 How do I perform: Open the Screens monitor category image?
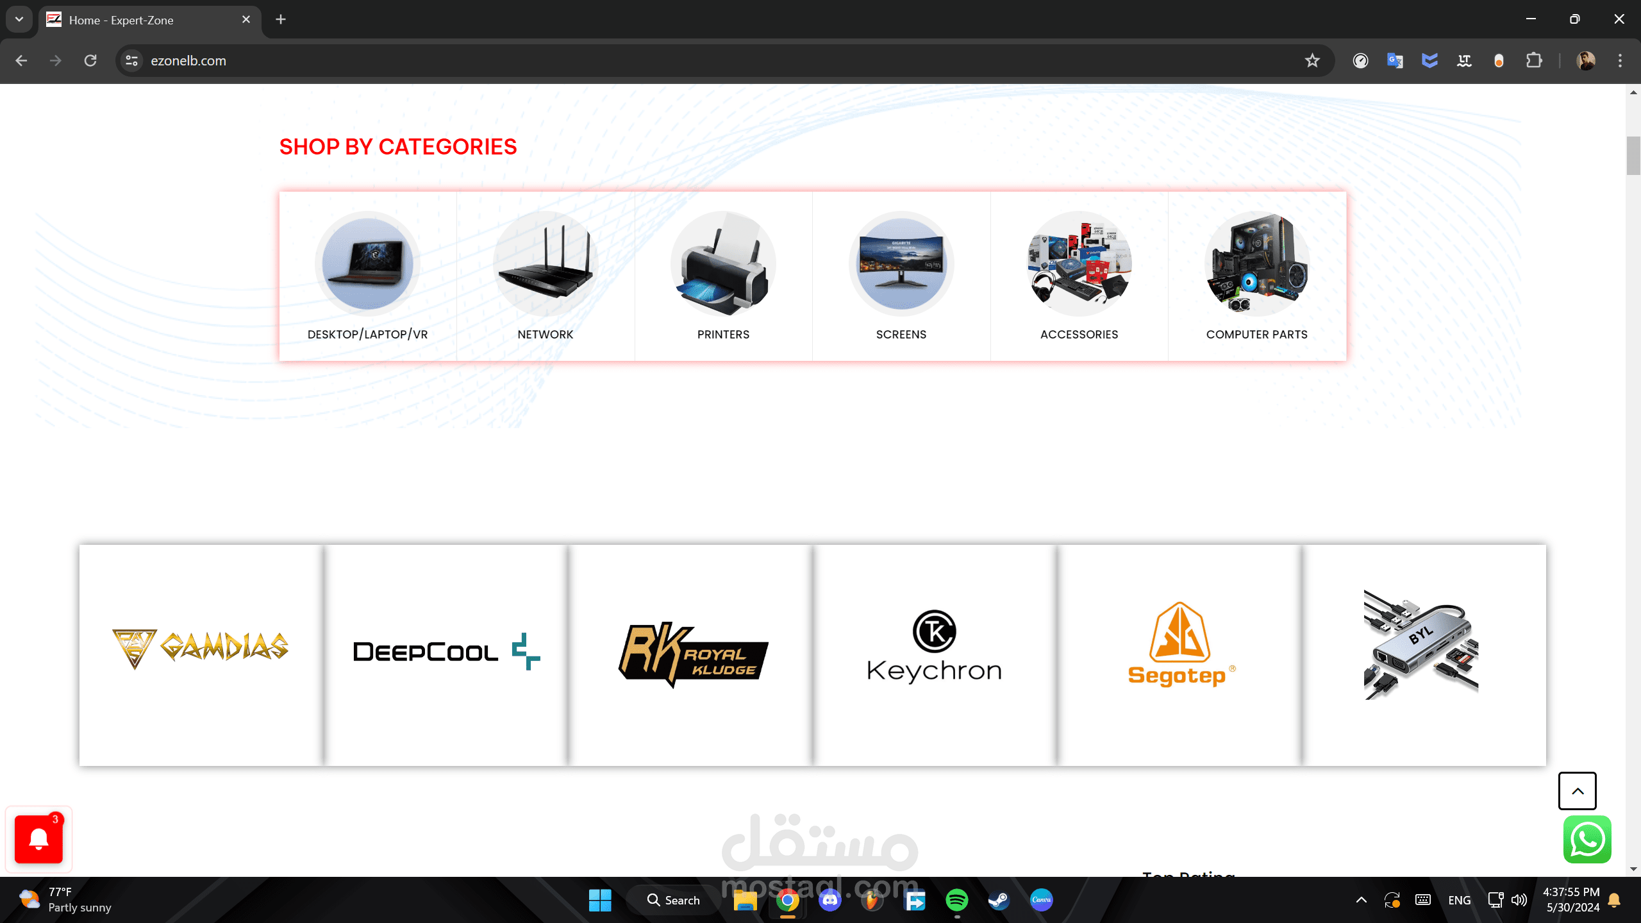click(x=901, y=263)
